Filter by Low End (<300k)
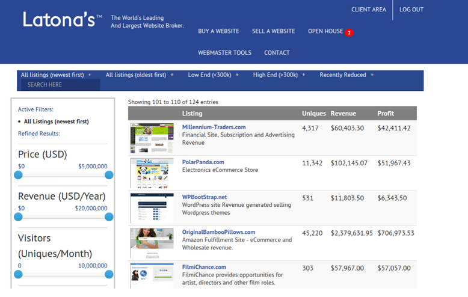 tap(209, 75)
